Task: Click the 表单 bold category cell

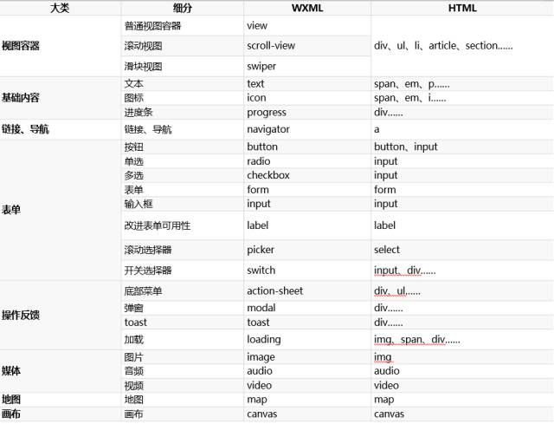Action: tap(61, 210)
